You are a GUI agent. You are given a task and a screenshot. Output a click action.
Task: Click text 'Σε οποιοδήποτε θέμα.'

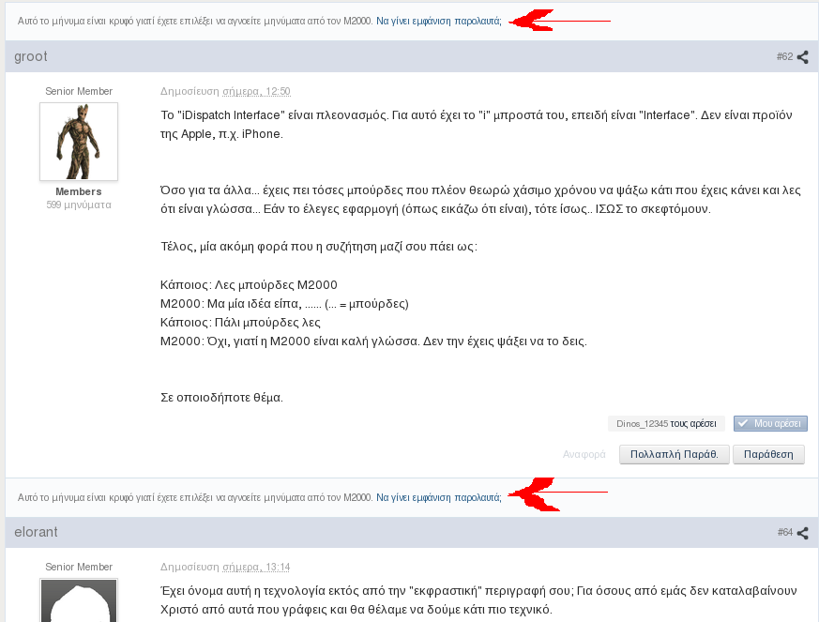tap(221, 398)
